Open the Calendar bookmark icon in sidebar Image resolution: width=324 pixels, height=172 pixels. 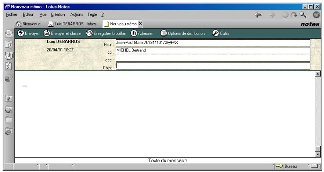(9, 44)
